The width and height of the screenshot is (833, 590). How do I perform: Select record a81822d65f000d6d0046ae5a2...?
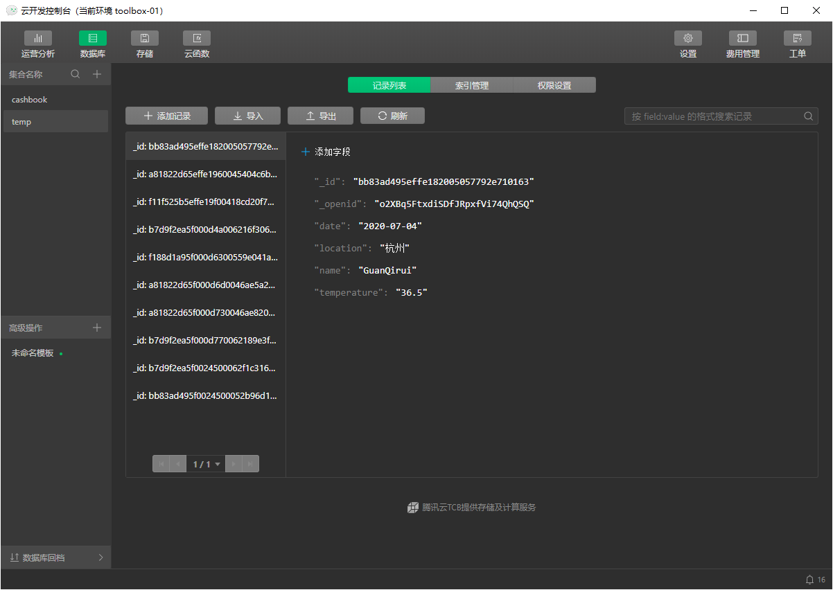click(206, 285)
